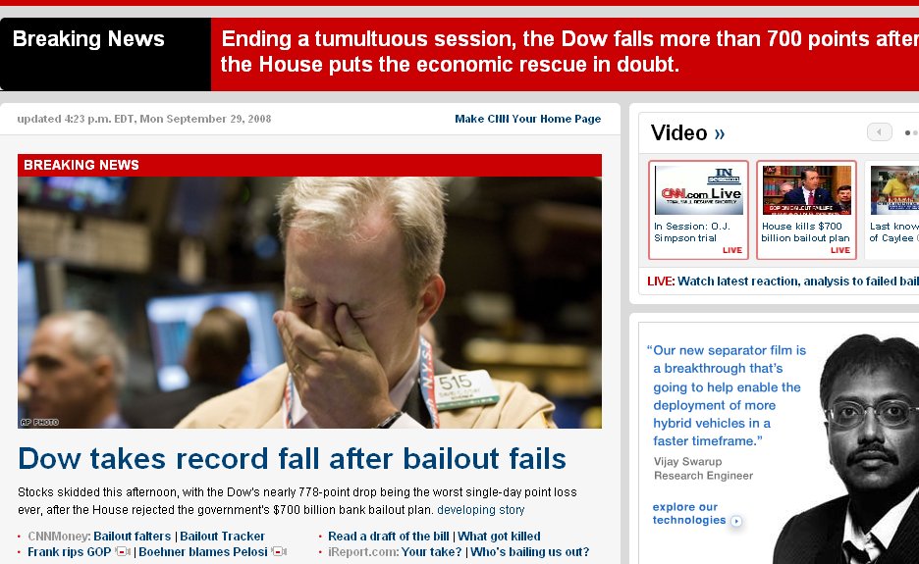Open the Bailout Tracker link
Viewport: 919px width, 564px height.
coord(222,536)
